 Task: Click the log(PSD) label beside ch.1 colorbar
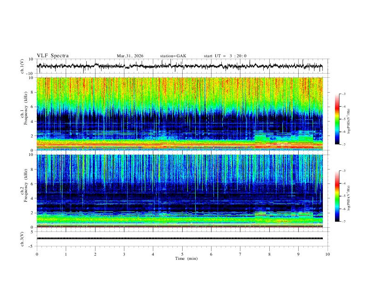coord(349,122)
